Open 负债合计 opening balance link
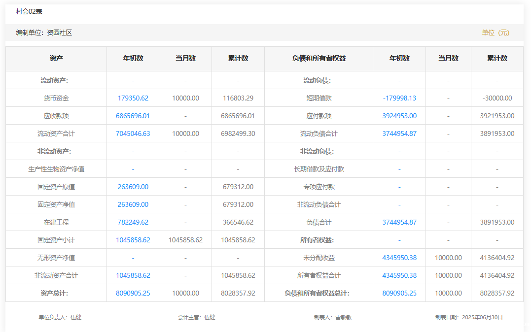 (x=399, y=222)
